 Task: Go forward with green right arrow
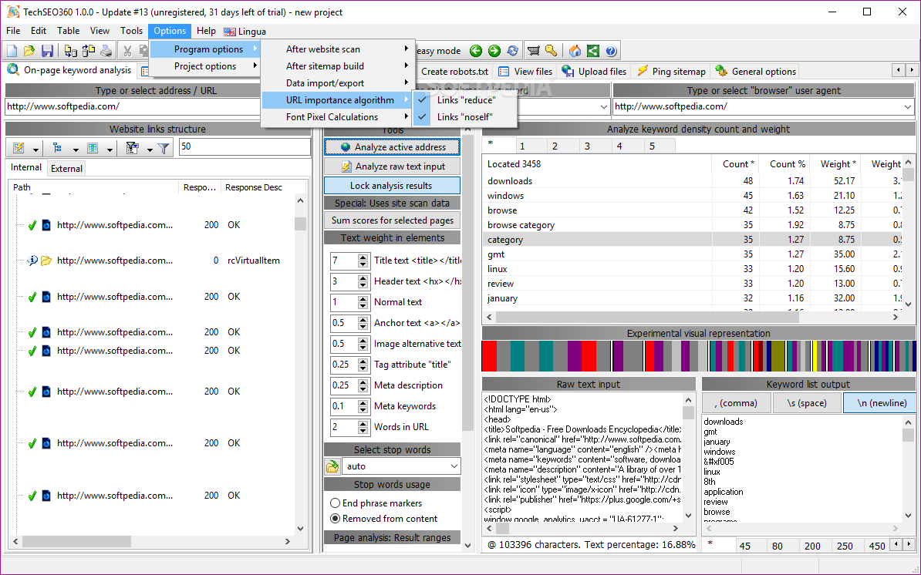[x=494, y=51]
